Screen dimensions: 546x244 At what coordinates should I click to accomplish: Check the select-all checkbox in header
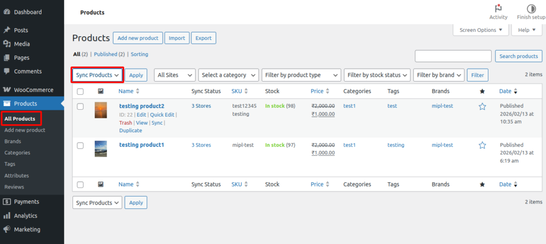pyautogui.click(x=81, y=92)
